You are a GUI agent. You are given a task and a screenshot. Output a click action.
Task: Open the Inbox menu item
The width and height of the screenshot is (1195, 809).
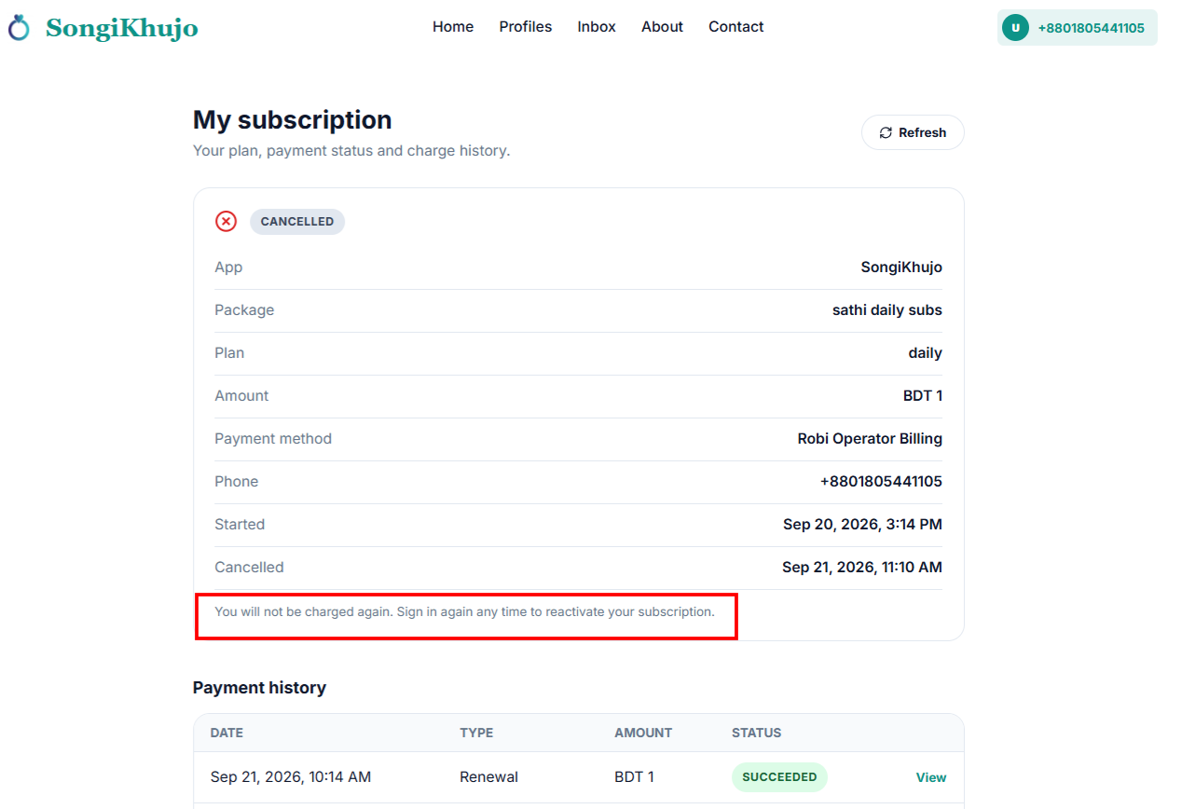pos(597,27)
